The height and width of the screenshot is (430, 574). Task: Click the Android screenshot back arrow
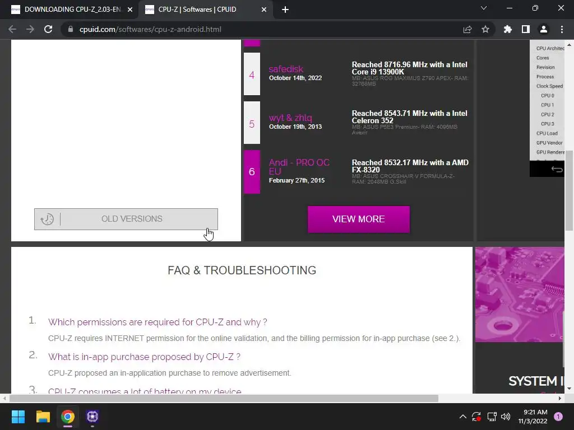(x=557, y=169)
